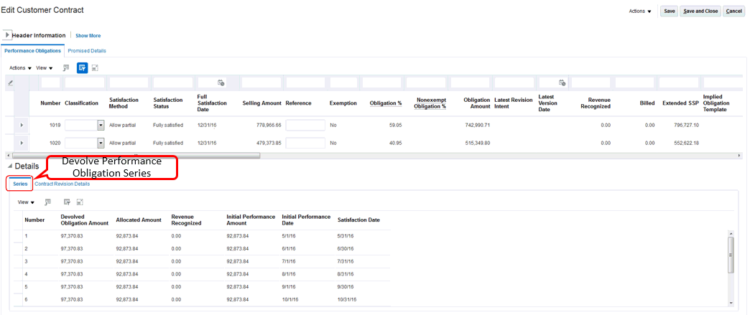
Task: Expand row 1019 details
Action: (x=21, y=126)
